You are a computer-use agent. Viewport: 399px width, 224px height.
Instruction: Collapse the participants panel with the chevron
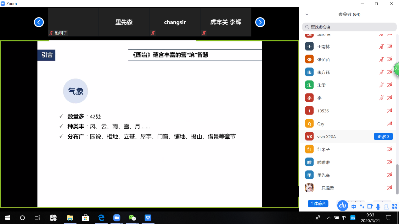coord(307,14)
